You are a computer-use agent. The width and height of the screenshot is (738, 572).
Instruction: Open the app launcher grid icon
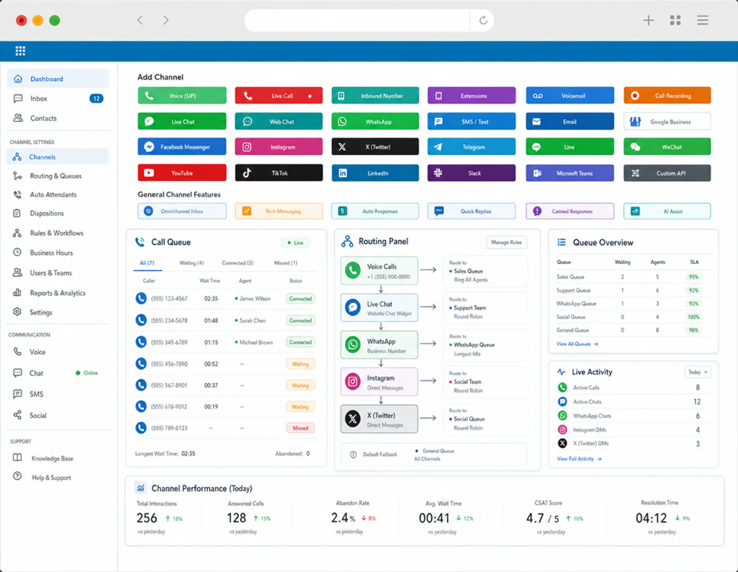click(20, 51)
